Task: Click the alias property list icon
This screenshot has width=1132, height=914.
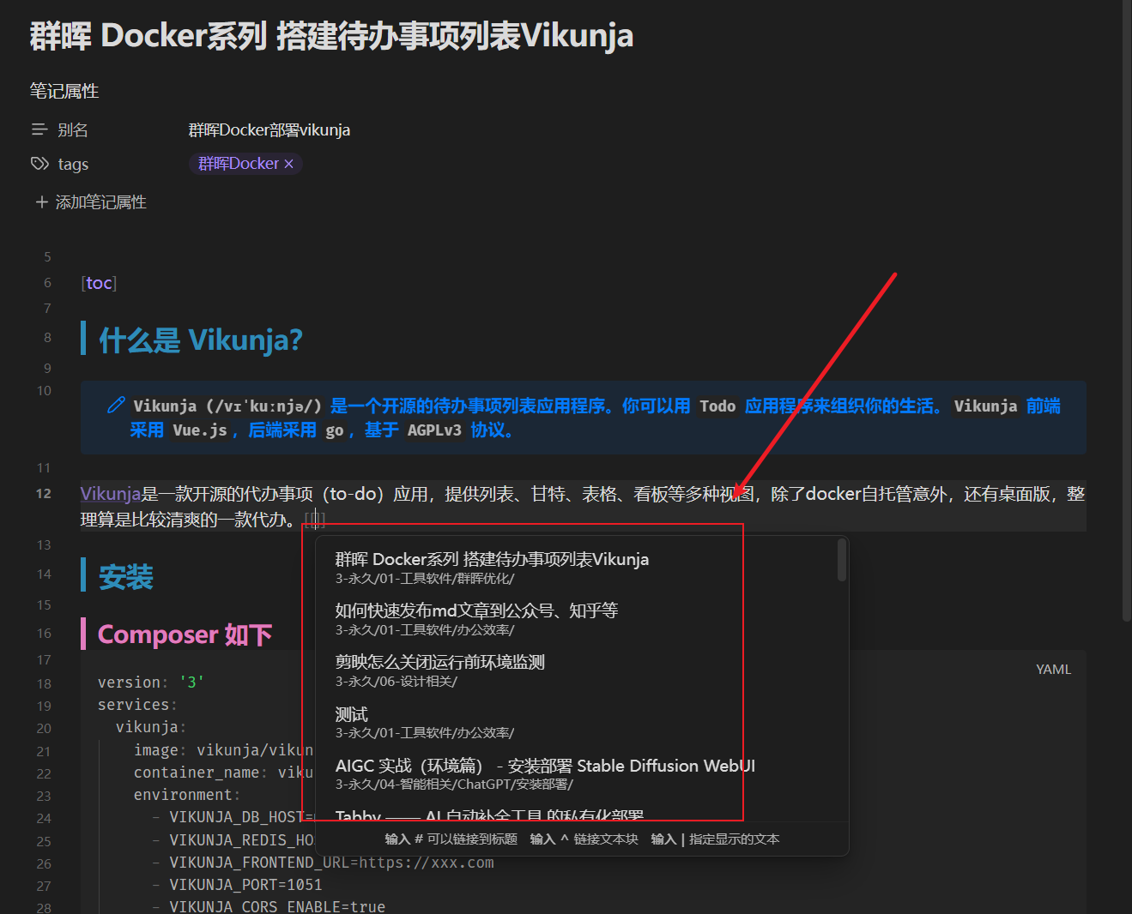Action: (x=39, y=129)
